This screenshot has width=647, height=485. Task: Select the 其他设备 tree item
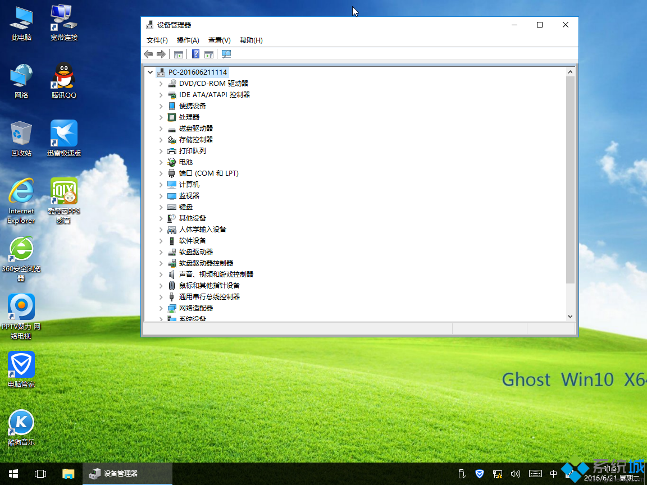[192, 218]
